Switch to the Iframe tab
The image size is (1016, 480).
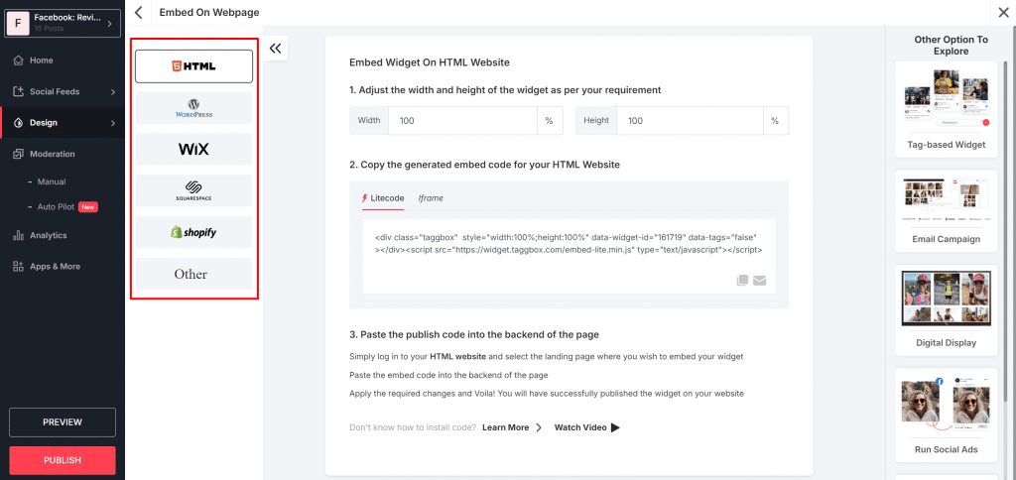(431, 198)
